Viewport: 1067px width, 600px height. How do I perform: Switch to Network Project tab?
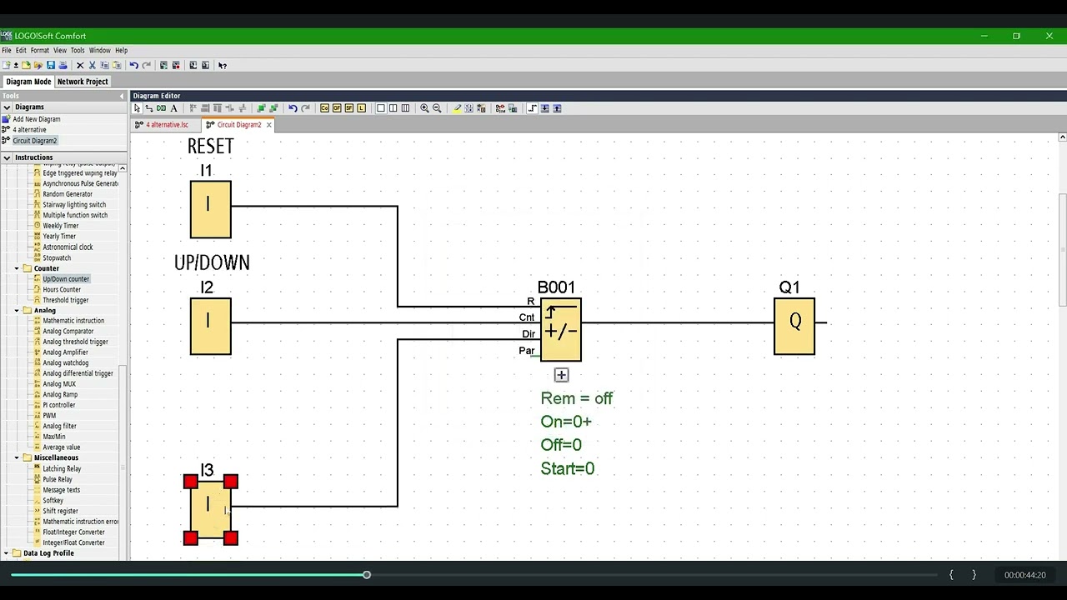click(83, 82)
